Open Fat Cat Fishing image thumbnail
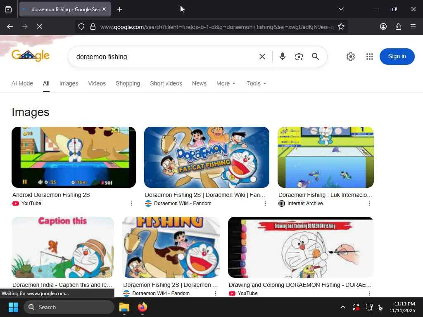Viewport: 423px width, 317px height. click(x=207, y=157)
